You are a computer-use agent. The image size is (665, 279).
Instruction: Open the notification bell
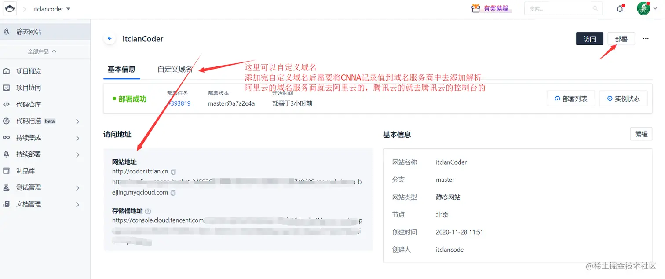(620, 8)
